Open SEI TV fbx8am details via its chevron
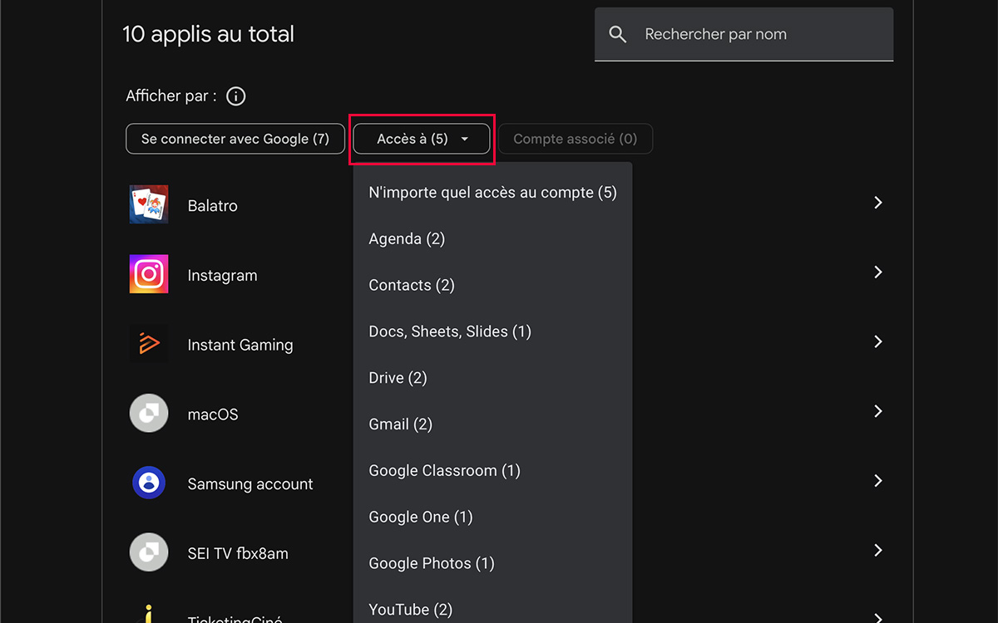 [877, 550]
